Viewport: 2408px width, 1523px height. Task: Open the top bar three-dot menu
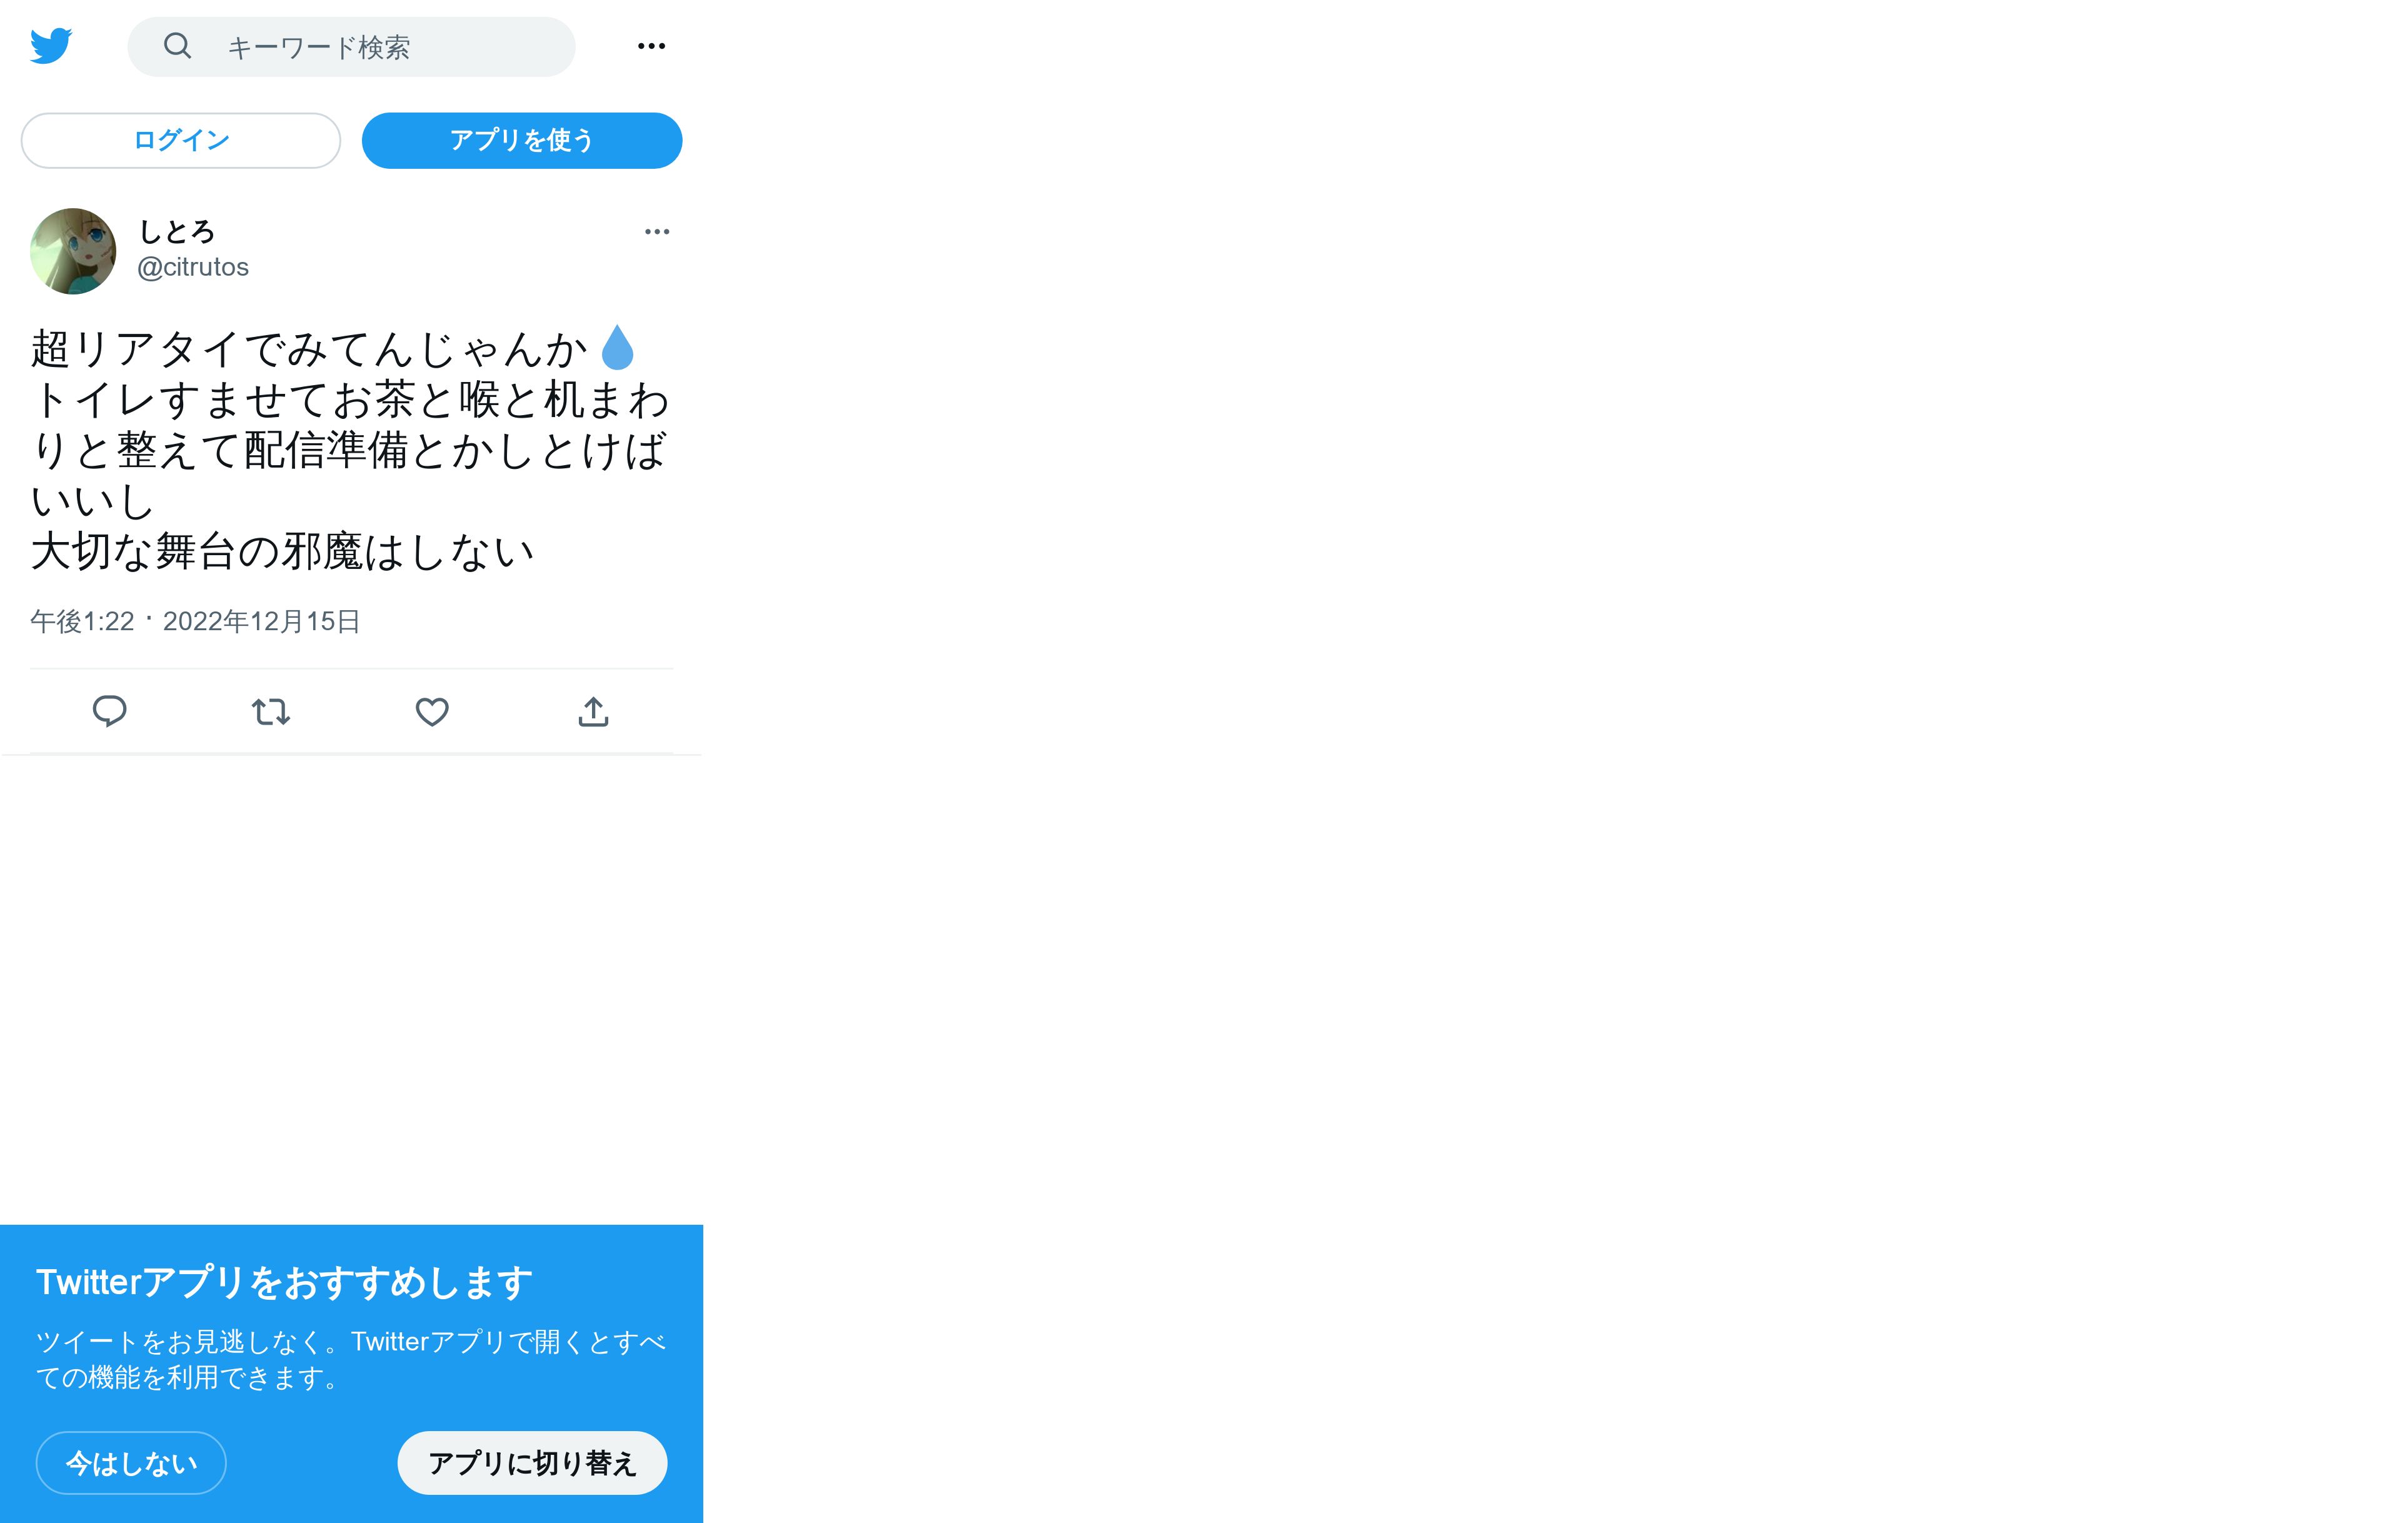[x=651, y=46]
